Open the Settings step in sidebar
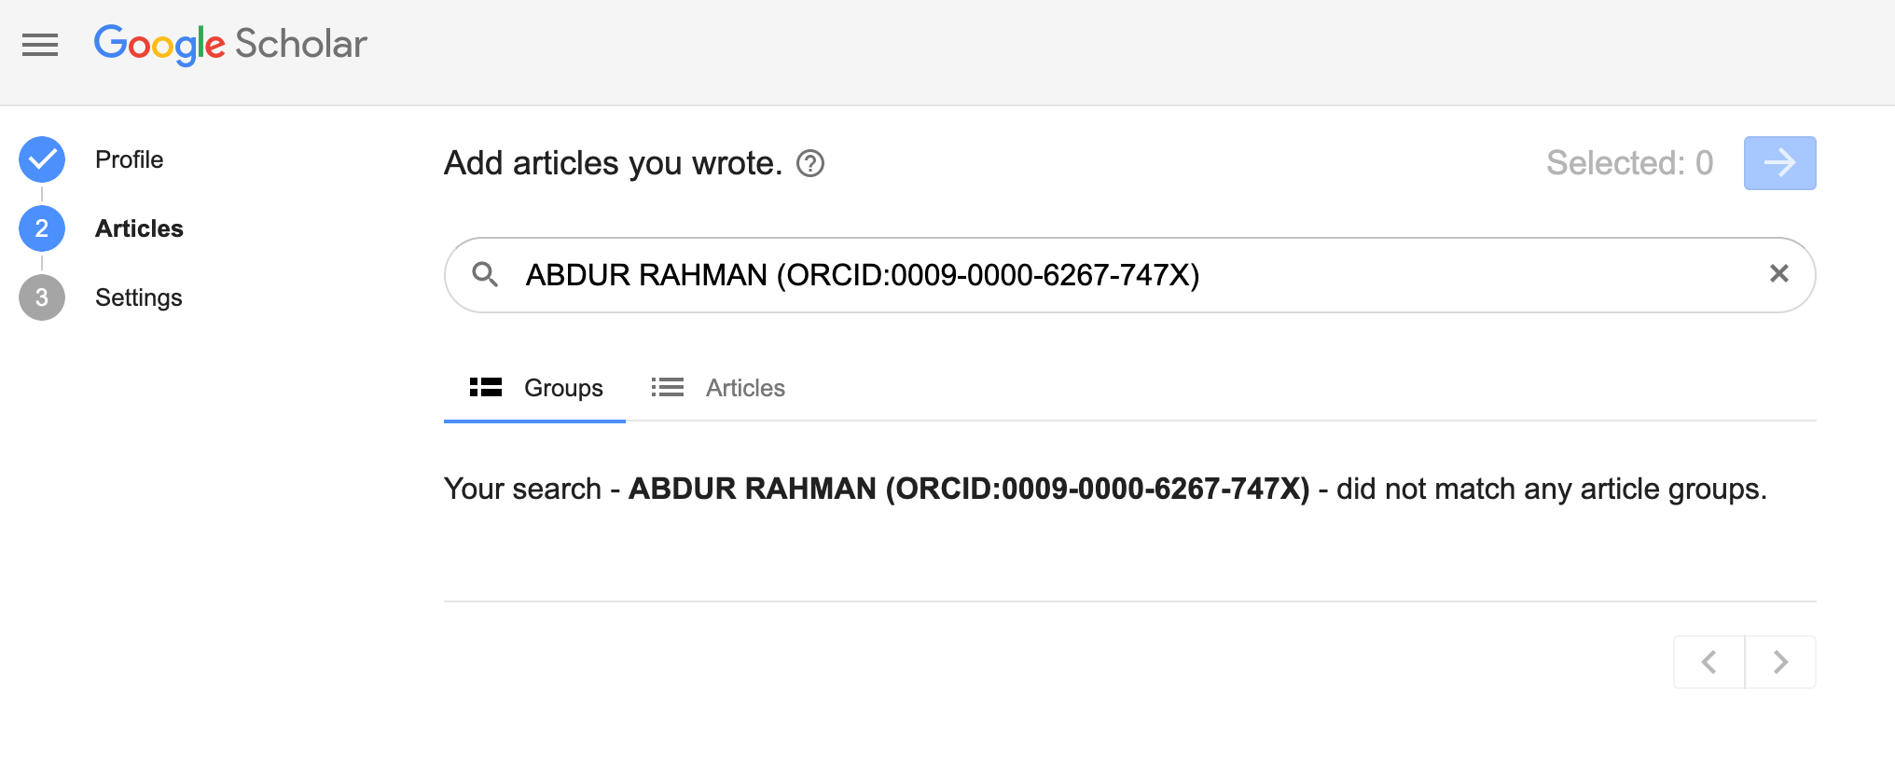 (138, 297)
